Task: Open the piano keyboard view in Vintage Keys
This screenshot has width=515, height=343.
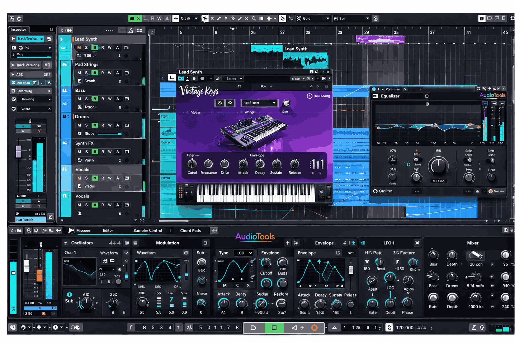Action: [255, 194]
